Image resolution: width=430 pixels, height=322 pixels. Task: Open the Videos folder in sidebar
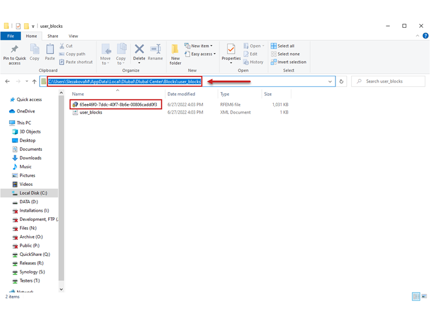point(23,184)
